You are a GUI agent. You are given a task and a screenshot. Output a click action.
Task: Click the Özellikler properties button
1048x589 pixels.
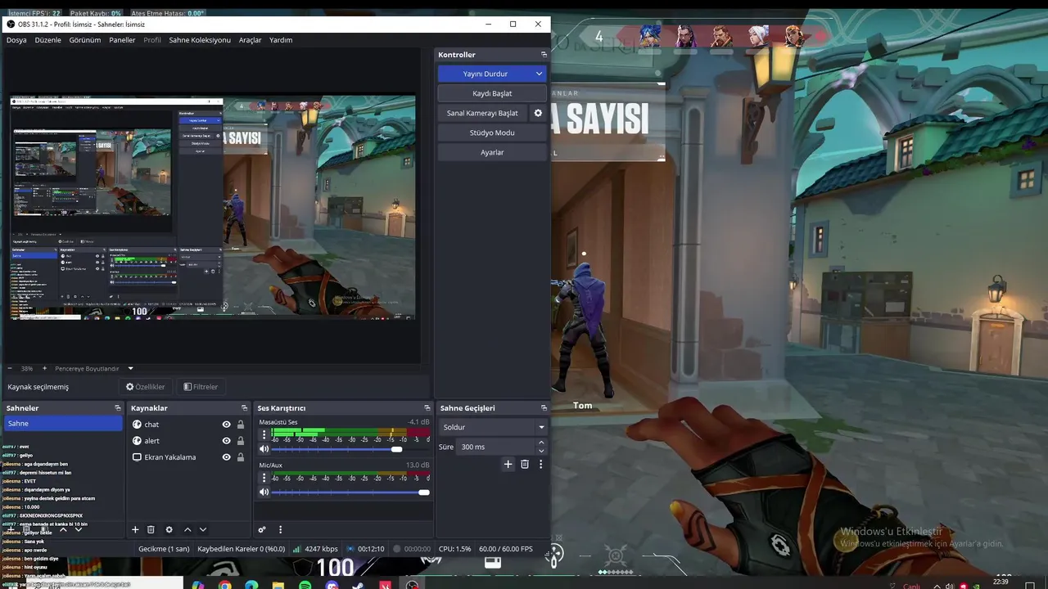tap(145, 387)
